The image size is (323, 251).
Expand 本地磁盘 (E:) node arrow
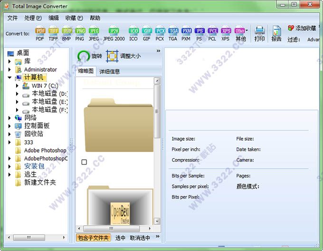click(x=17, y=102)
